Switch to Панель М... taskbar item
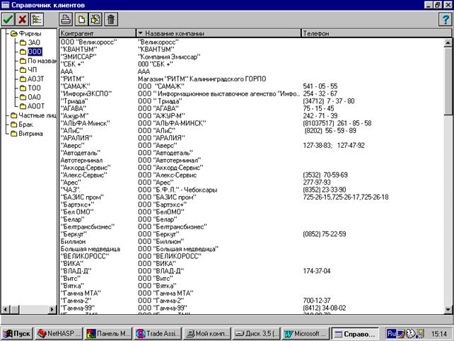 point(109,334)
